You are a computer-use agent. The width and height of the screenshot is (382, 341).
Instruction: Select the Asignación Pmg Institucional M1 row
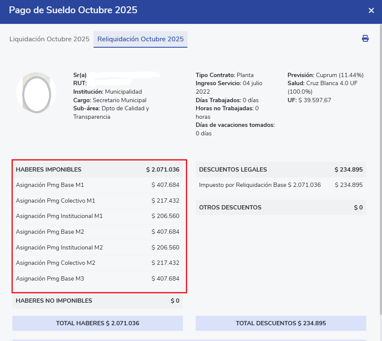98,216
